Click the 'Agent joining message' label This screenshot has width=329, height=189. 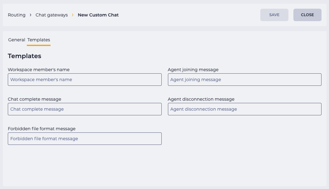193,70
